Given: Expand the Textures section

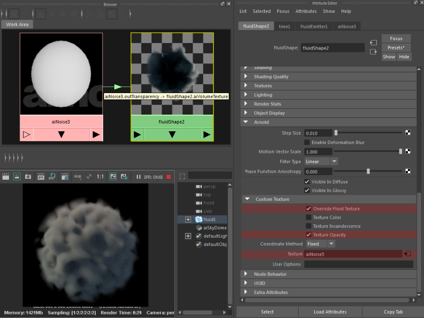Looking at the screenshot, I should (263, 86).
